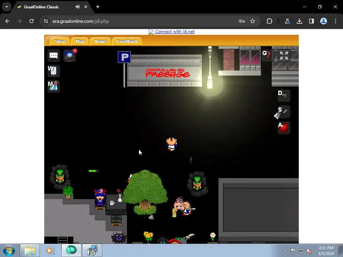Use the D gun weapon slot
343x257 pixels.
coord(283,95)
